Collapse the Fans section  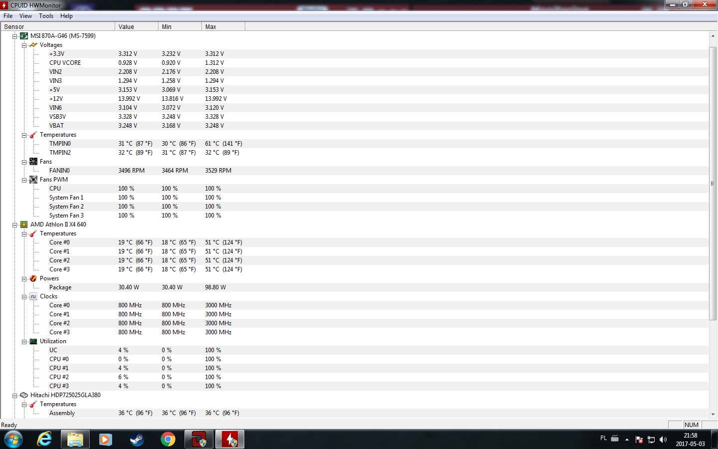click(x=24, y=162)
